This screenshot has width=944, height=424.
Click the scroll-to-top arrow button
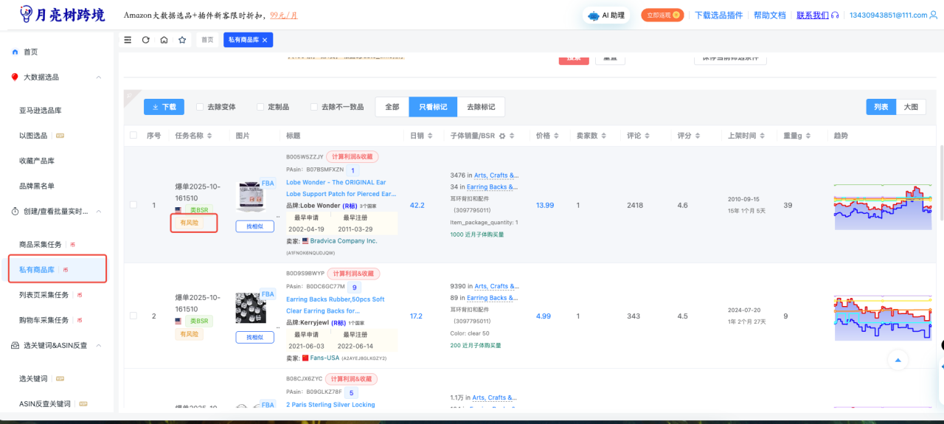click(898, 361)
